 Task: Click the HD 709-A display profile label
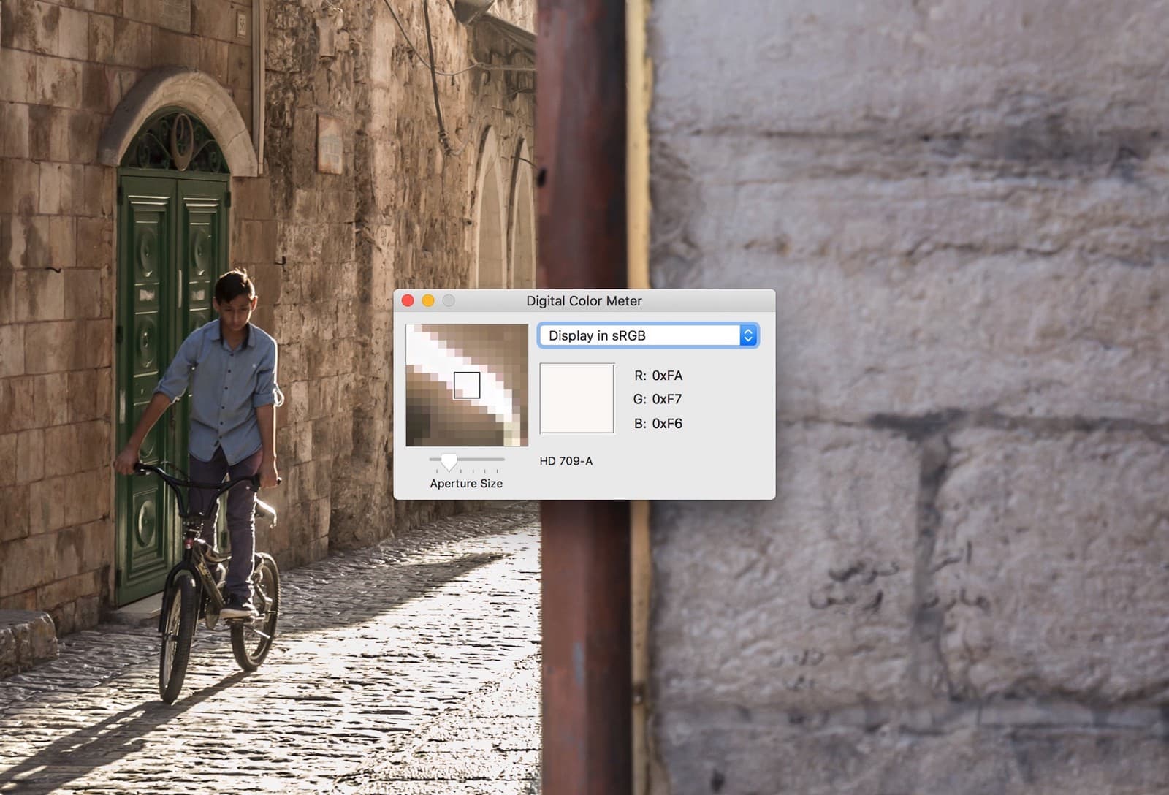pos(566,461)
